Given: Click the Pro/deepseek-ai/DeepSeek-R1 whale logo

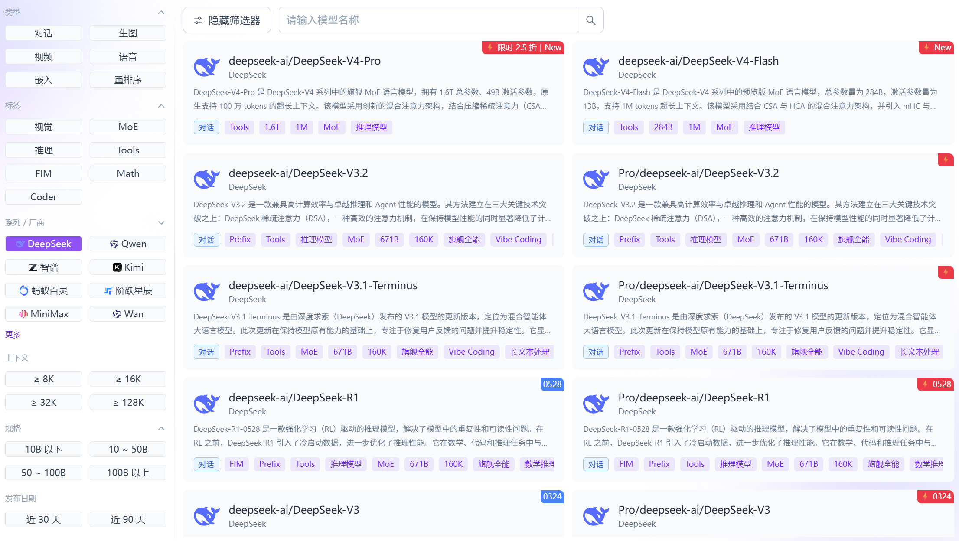Looking at the screenshot, I should point(596,404).
